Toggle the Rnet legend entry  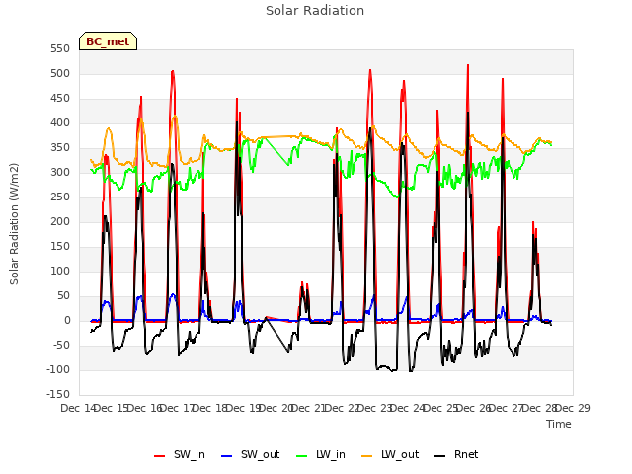(456, 455)
